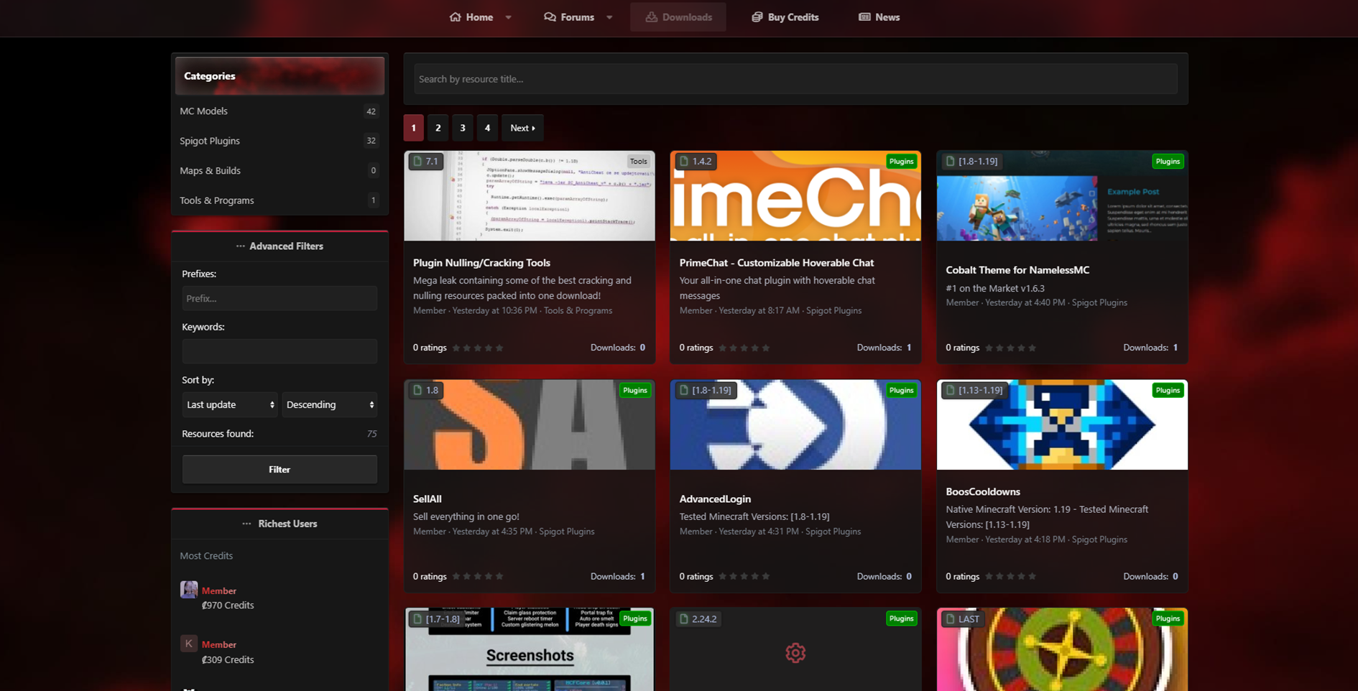Open the SellAll resource title
The image size is (1358, 691).
(x=428, y=498)
